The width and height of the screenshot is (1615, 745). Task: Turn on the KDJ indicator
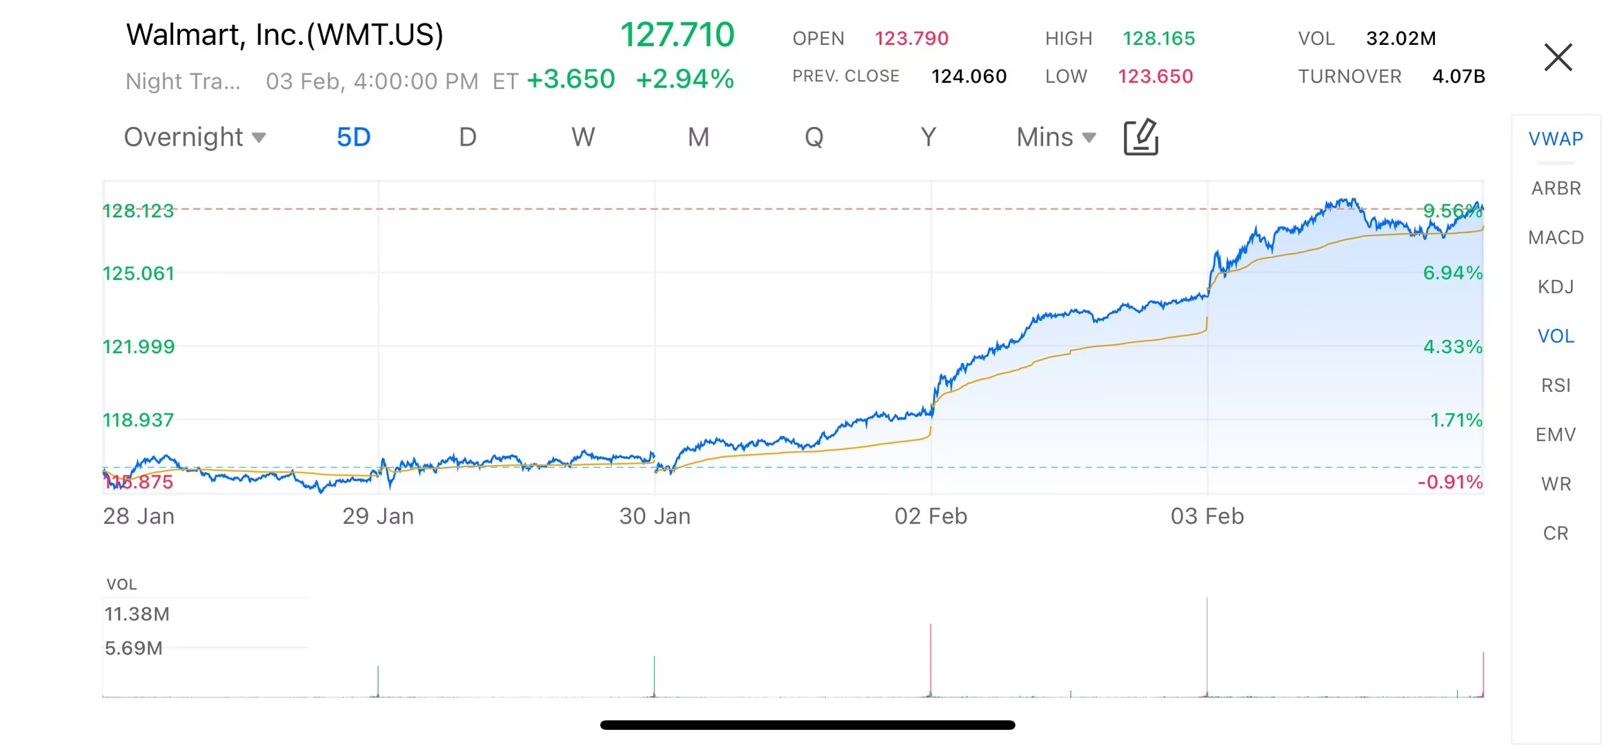[x=1555, y=286]
